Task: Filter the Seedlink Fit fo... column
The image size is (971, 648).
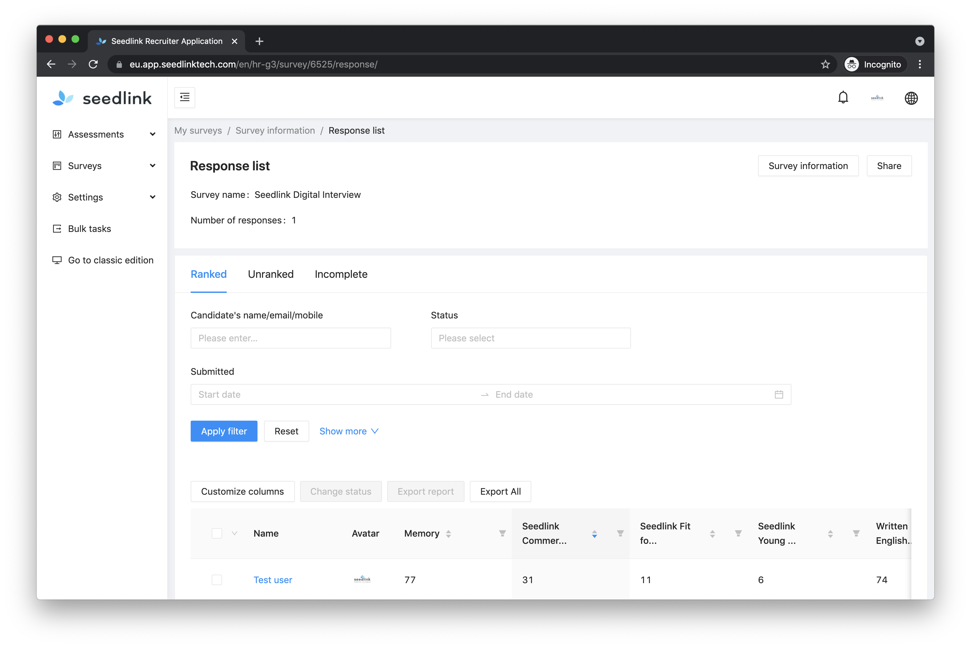Action: pyautogui.click(x=738, y=534)
